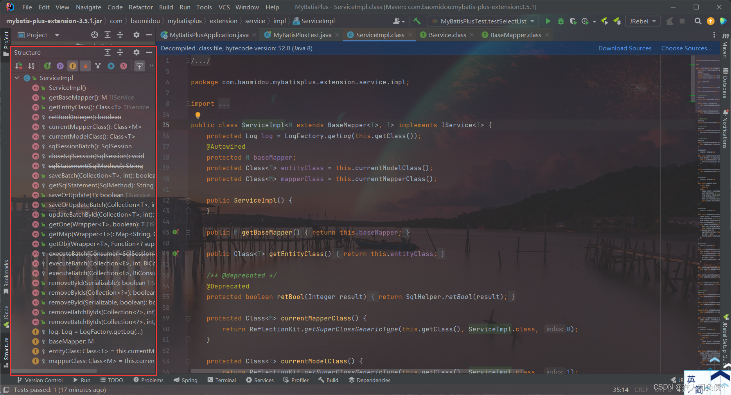Open Structure panel gear settings
731x395 pixels.
point(136,52)
